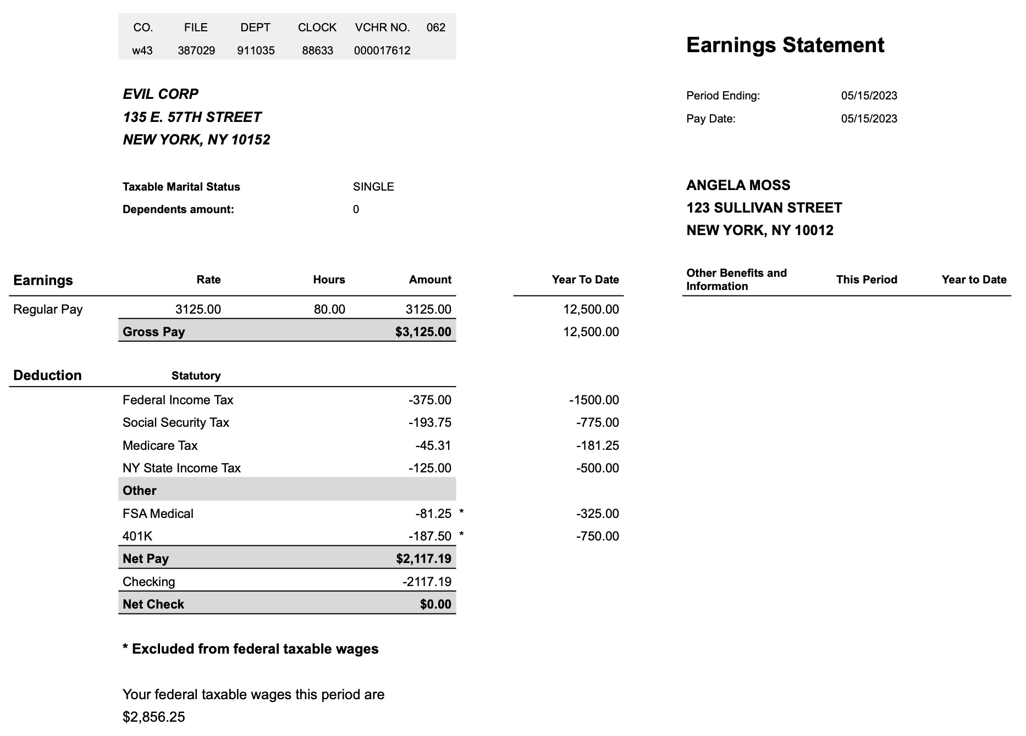Click employee name ANGELA MOSS
This screenshot has width=1026, height=736.
click(x=738, y=185)
